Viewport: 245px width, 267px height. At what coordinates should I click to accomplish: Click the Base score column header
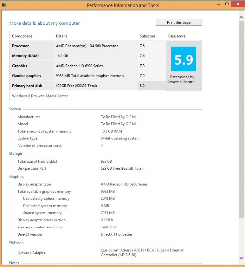[177, 36]
